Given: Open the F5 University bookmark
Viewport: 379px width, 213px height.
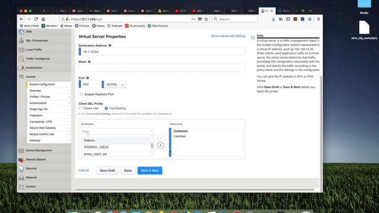Looking at the screenshot, I should pyautogui.click(x=135, y=26).
